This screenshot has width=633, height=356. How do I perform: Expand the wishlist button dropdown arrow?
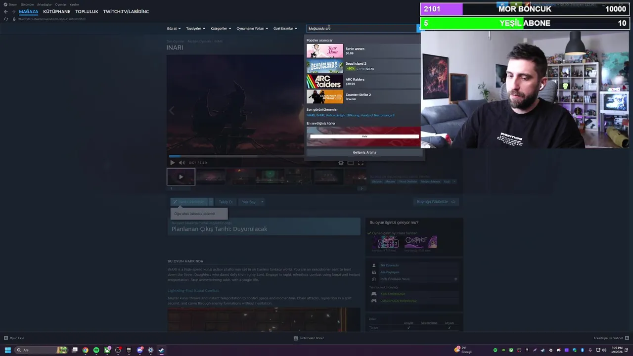tap(211, 202)
